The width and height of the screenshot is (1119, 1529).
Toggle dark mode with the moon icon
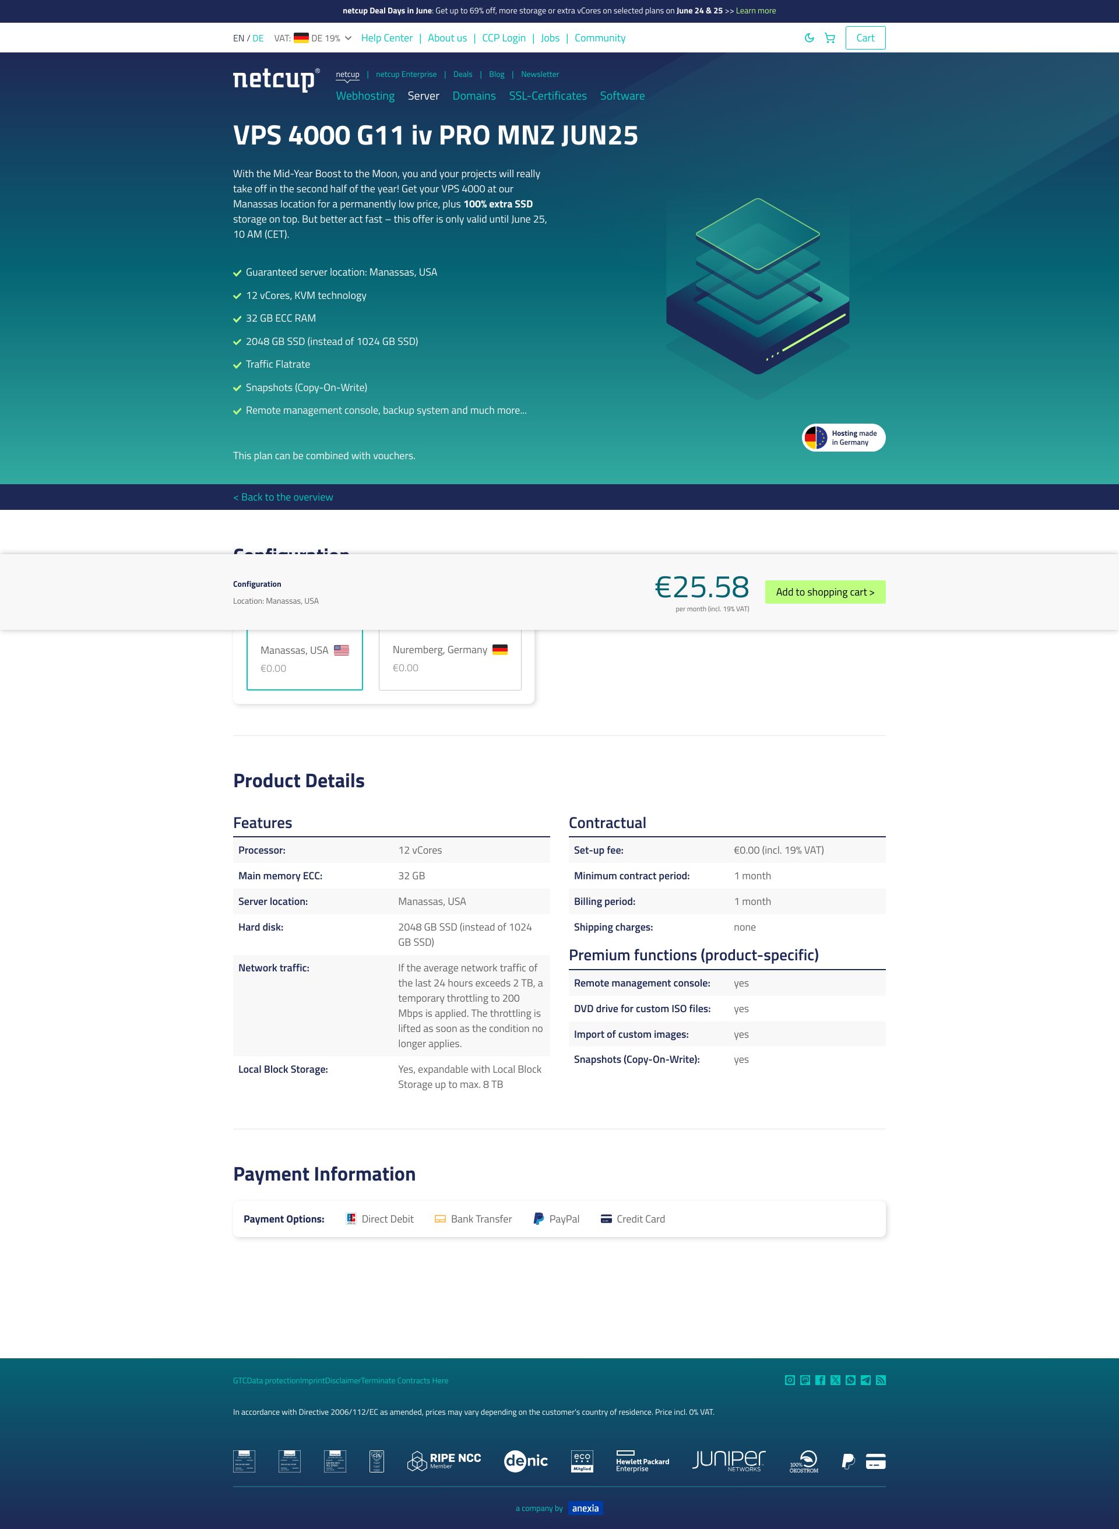pyautogui.click(x=809, y=38)
